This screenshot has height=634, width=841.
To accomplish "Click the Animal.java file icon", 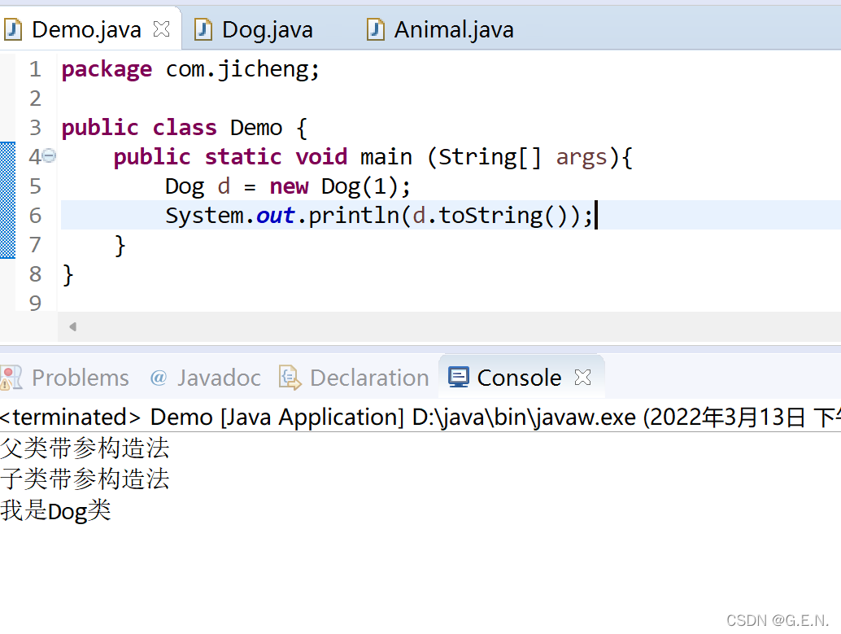I will (x=376, y=29).
